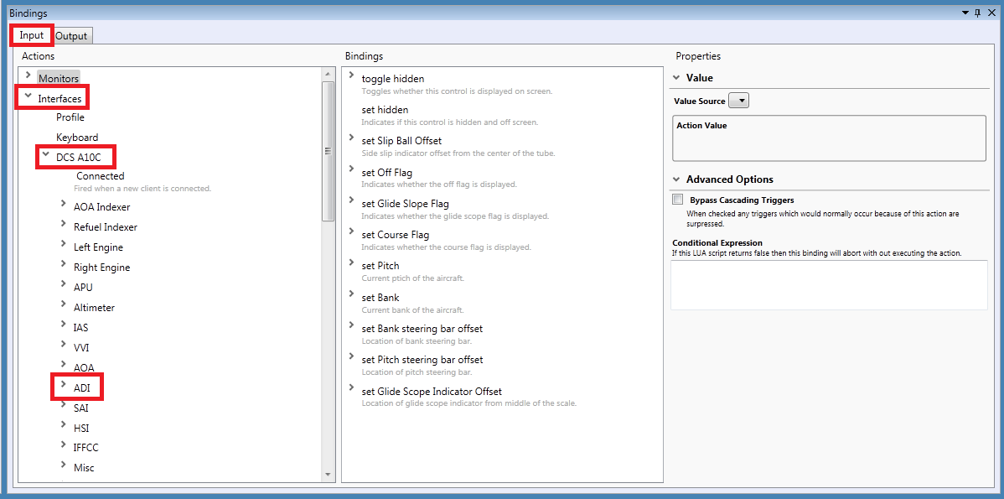Image resolution: width=1004 pixels, height=499 pixels.
Task: Expand set Slip Ball Offset binding
Action: pyautogui.click(x=351, y=137)
